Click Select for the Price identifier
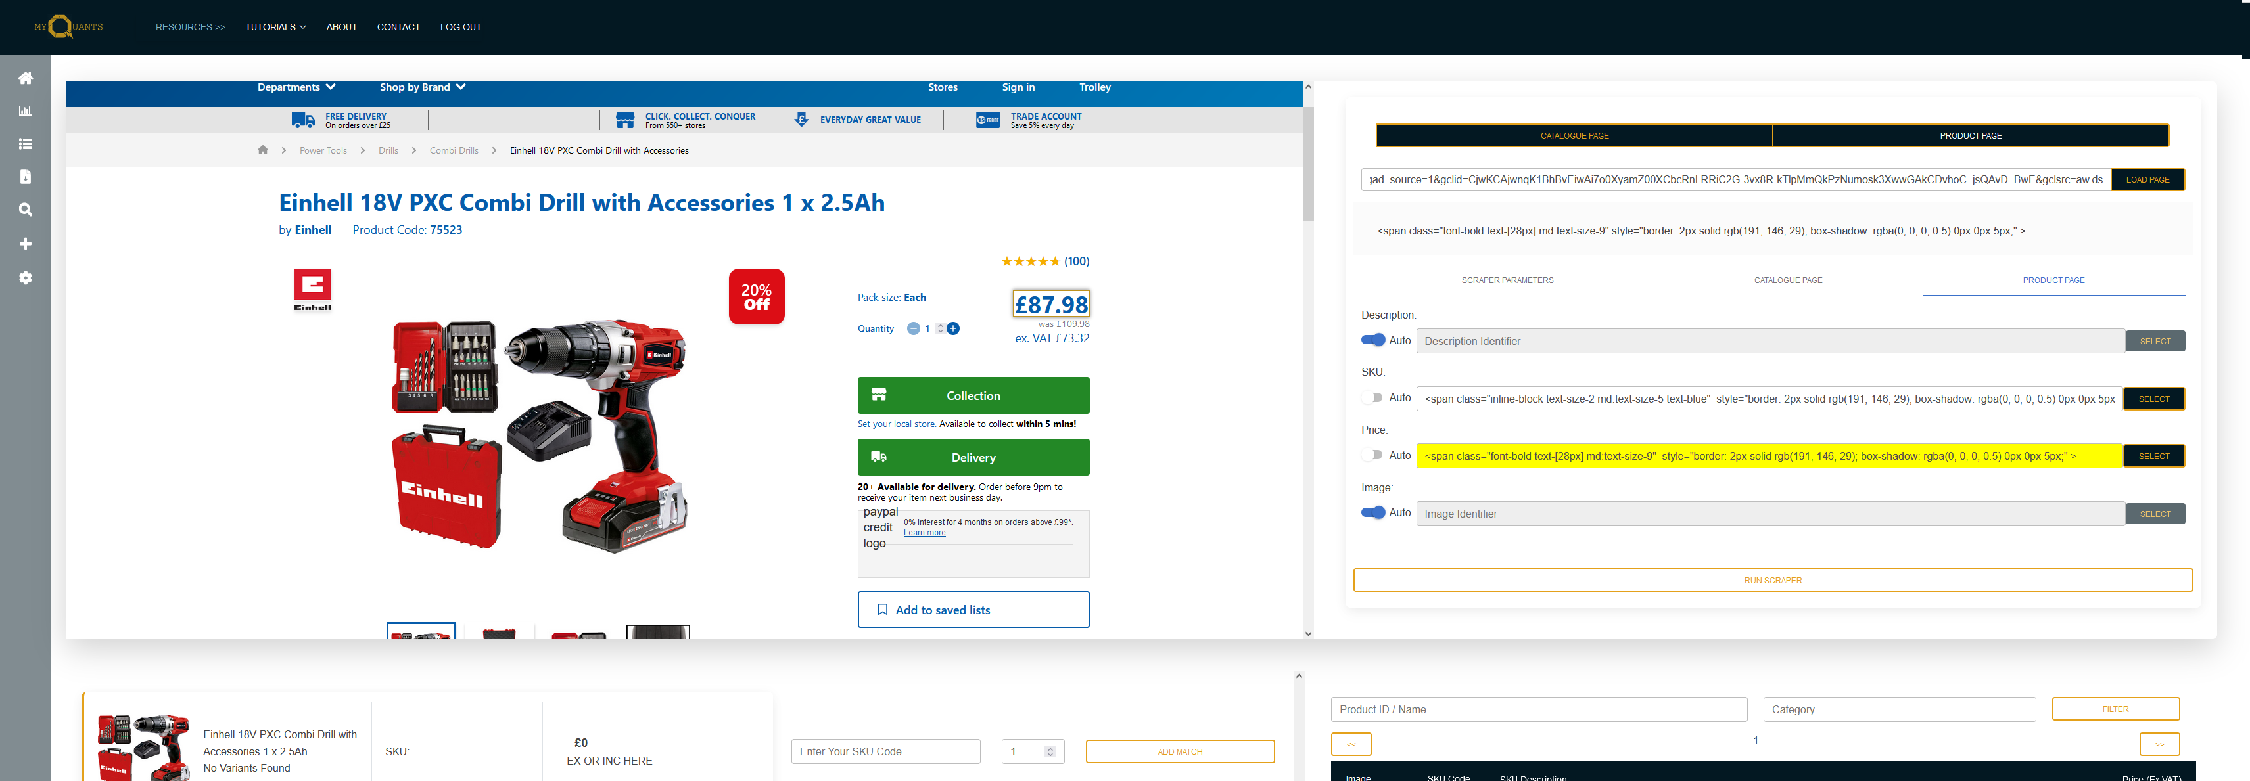Screen dimensions: 2250x781 coord(2154,457)
